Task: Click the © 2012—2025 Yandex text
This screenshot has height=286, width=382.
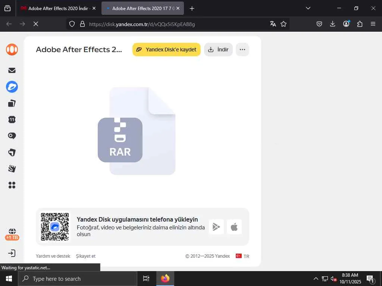Action: tap(207, 256)
